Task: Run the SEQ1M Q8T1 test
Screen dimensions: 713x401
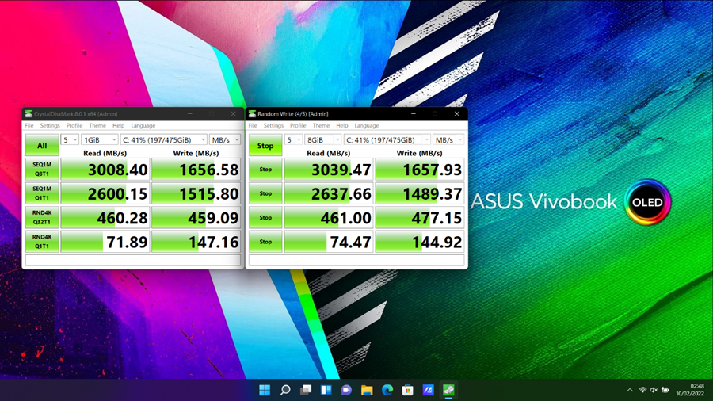Action: (x=42, y=170)
